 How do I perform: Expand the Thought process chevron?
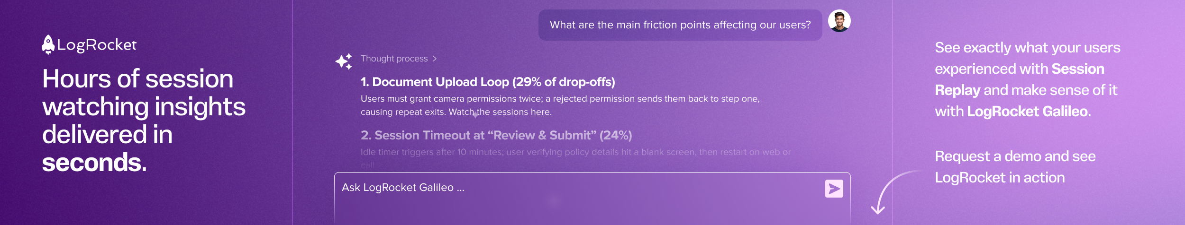[435, 59]
